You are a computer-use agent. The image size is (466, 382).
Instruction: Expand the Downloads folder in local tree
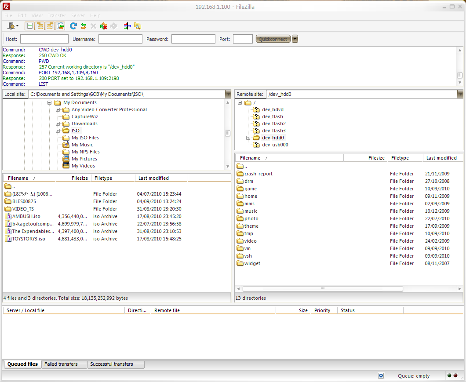pos(58,124)
